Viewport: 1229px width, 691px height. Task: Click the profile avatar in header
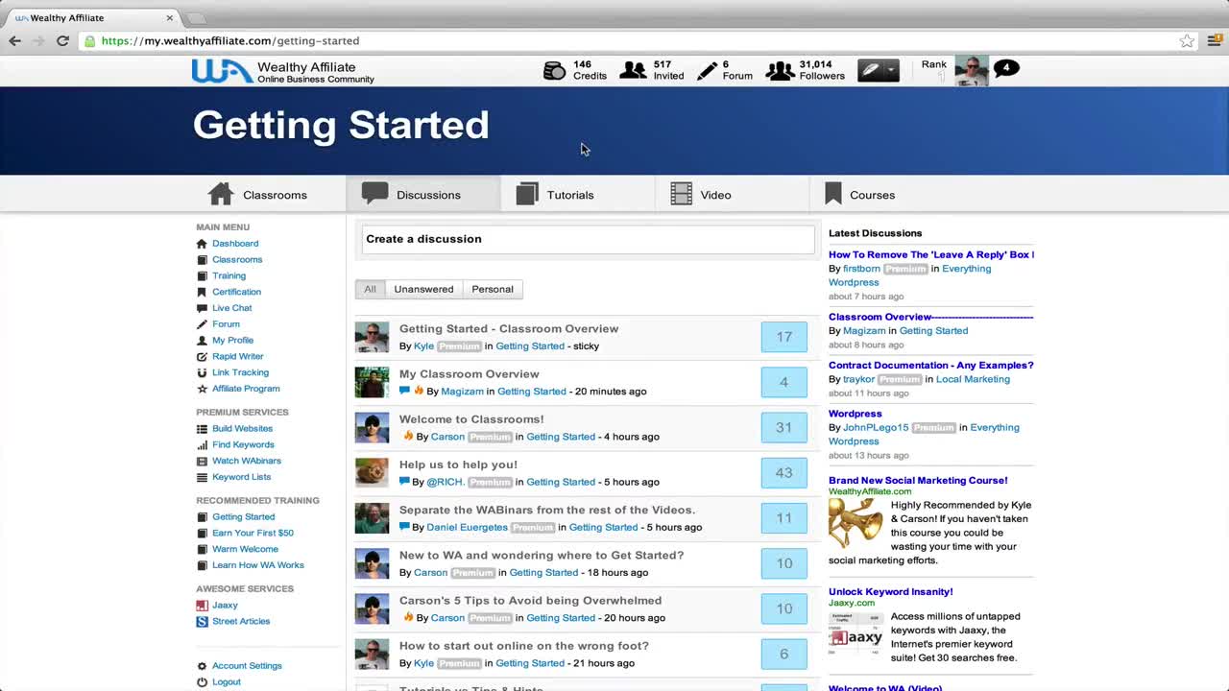pyautogui.click(x=972, y=71)
